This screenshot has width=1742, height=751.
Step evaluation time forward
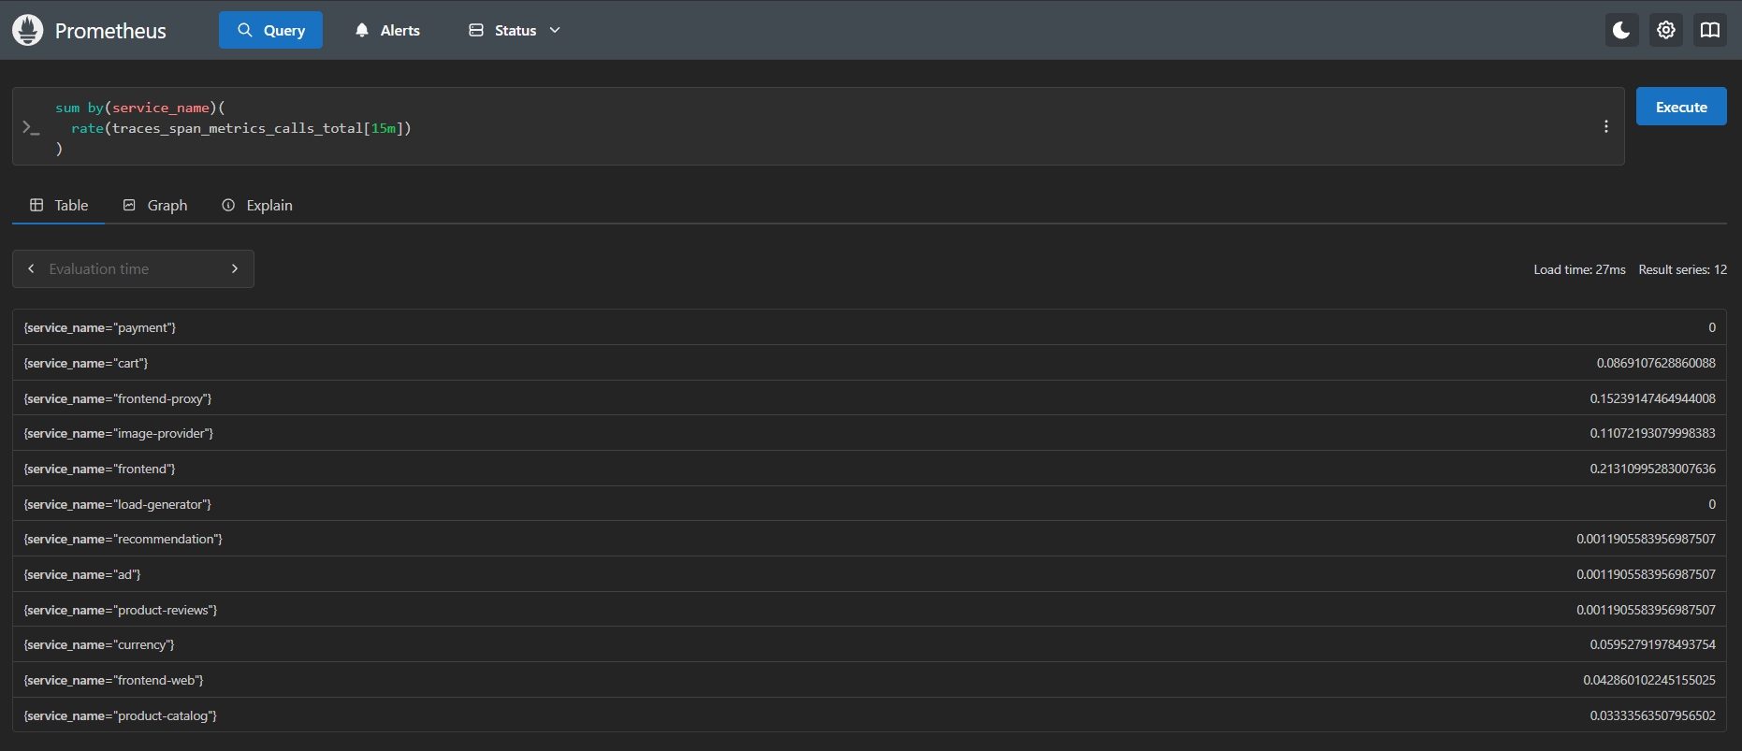[x=235, y=269]
